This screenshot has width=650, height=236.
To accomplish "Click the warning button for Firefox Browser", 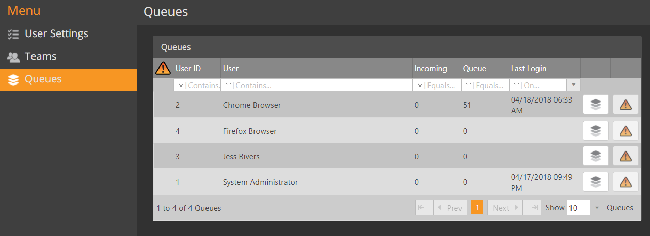I will tap(626, 130).
